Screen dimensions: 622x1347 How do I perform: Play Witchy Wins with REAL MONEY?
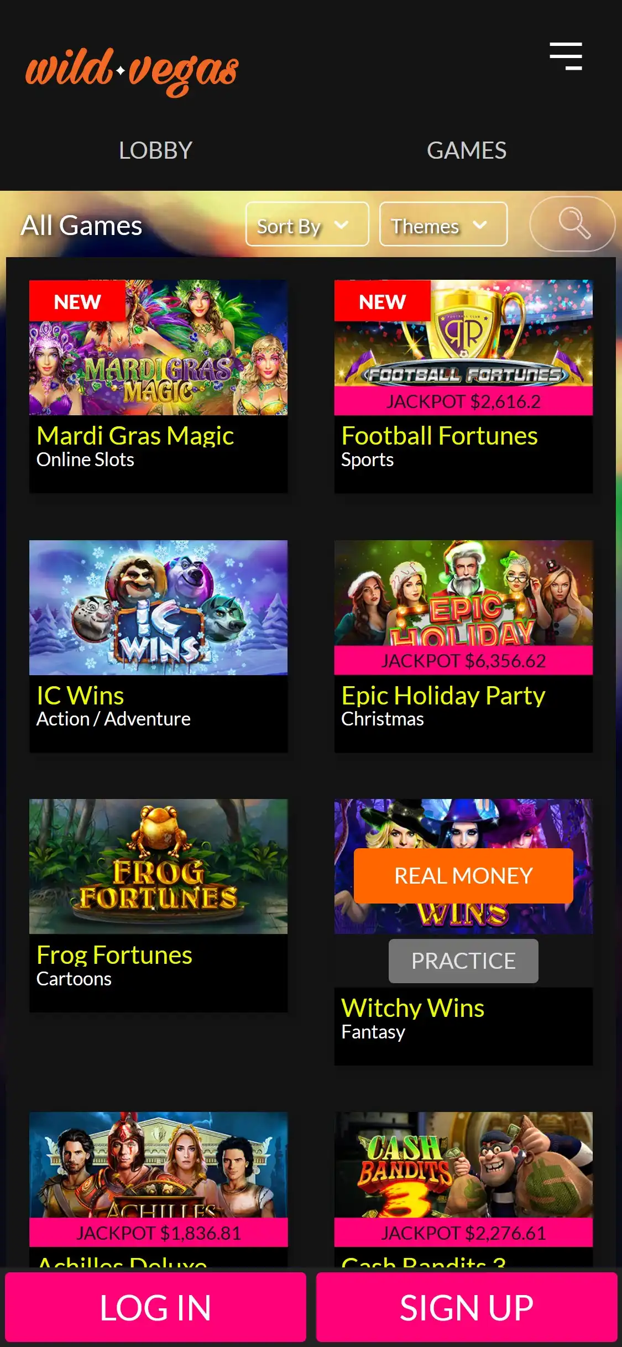tap(463, 876)
